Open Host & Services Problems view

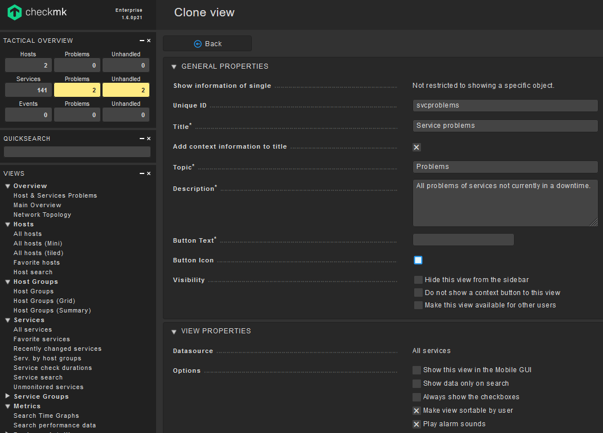point(55,195)
